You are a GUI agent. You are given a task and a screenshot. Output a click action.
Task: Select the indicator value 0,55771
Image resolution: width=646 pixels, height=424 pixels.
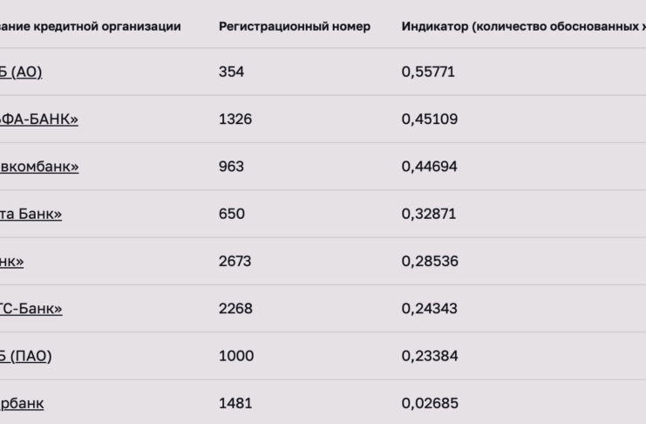(x=428, y=72)
